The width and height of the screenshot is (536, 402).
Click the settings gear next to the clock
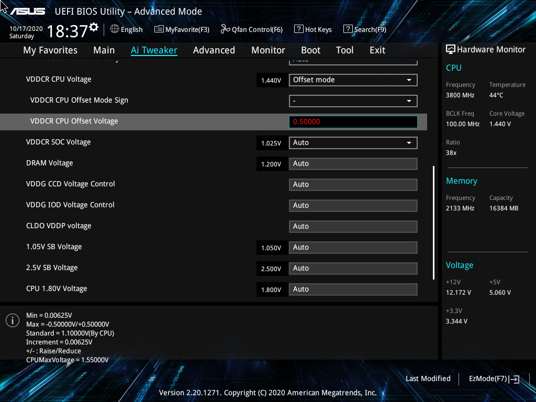click(x=94, y=27)
